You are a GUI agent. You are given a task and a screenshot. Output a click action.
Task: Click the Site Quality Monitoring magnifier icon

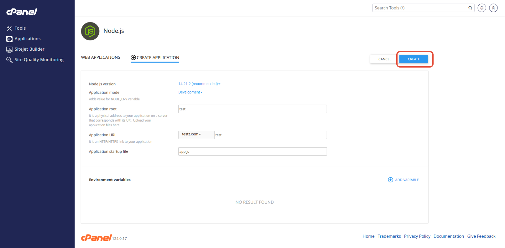(9, 60)
